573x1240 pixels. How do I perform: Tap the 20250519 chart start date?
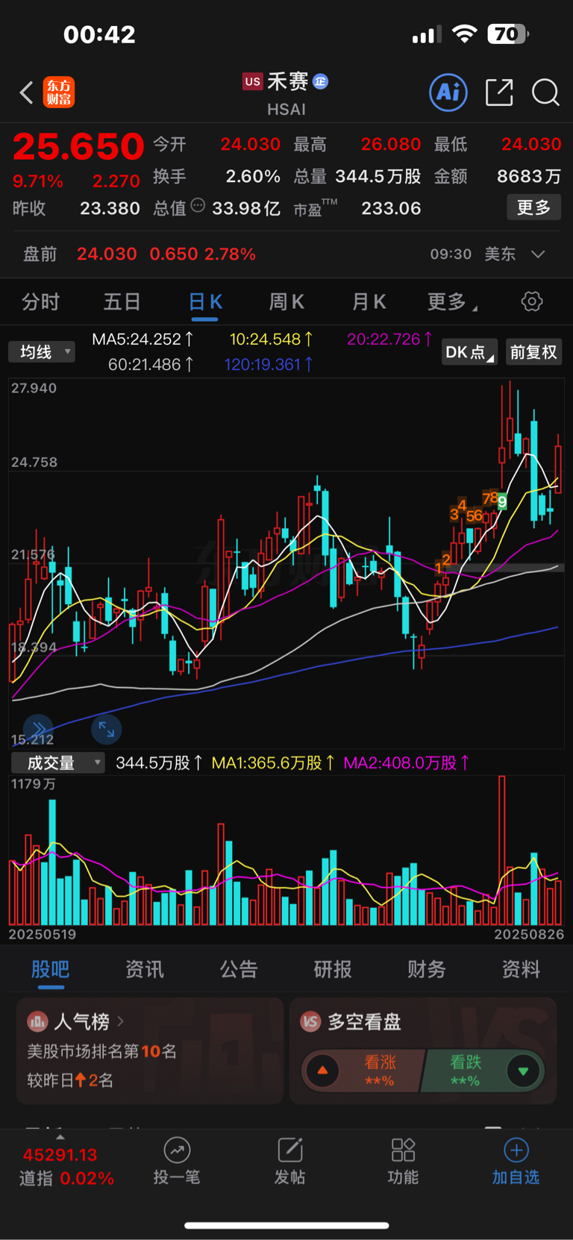[43, 934]
